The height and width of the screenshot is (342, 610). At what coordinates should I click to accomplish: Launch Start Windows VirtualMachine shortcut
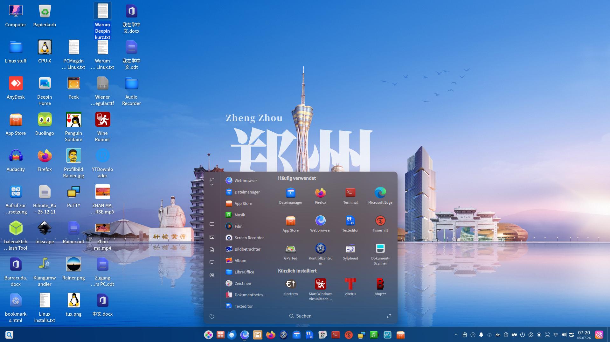point(320,289)
